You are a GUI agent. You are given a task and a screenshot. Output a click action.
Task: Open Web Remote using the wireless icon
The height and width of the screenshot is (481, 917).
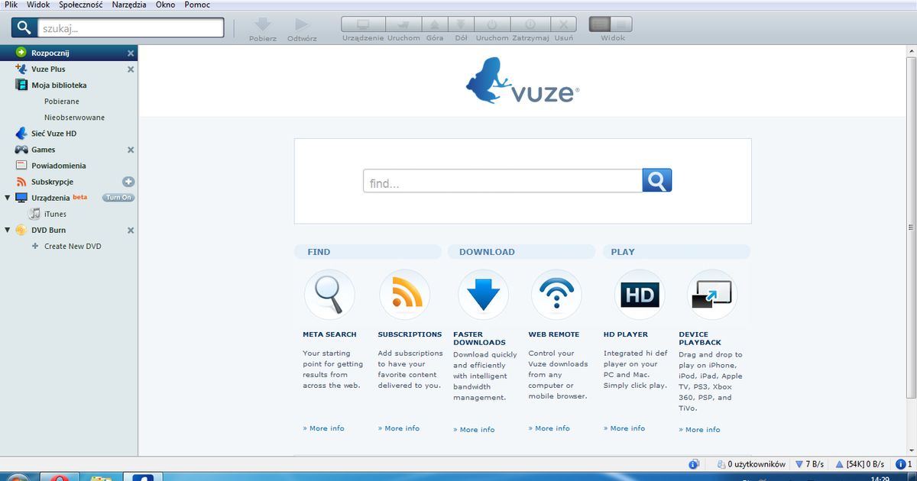point(556,294)
